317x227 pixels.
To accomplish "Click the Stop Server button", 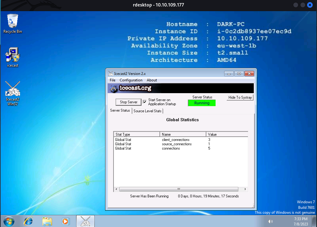I will point(129,102).
